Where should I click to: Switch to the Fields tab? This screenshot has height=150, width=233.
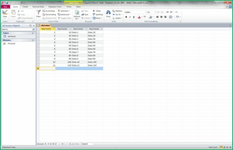pos(69,7)
